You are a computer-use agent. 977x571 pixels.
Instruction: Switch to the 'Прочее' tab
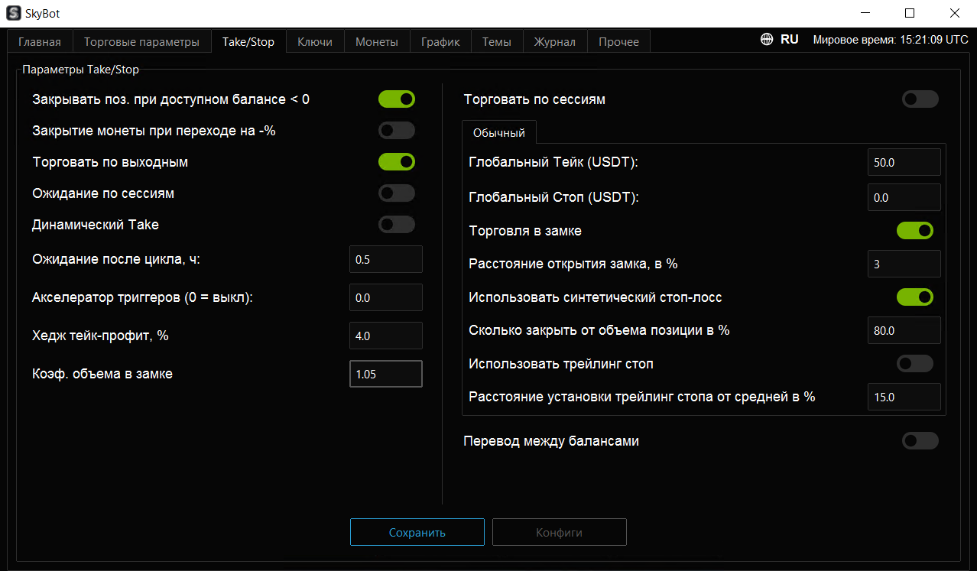[619, 42]
